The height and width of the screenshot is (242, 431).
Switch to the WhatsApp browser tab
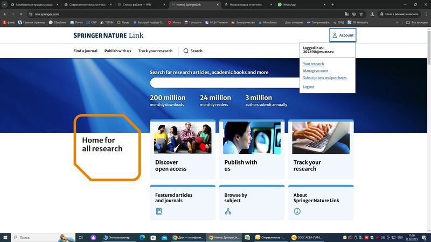(x=302, y=4)
